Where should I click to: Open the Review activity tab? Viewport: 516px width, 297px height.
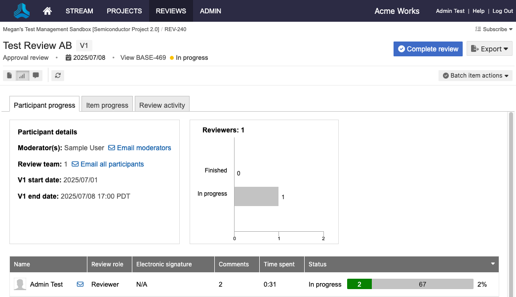(x=162, y=105)
